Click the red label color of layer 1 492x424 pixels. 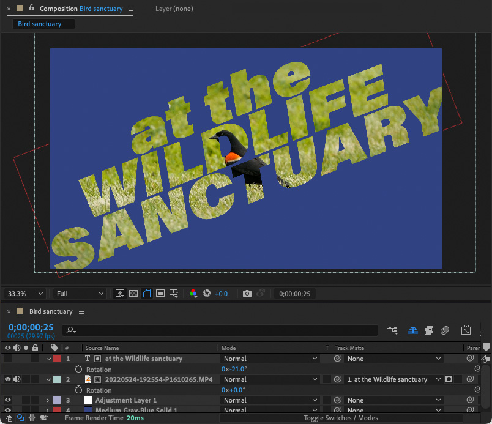coord(57,359)
